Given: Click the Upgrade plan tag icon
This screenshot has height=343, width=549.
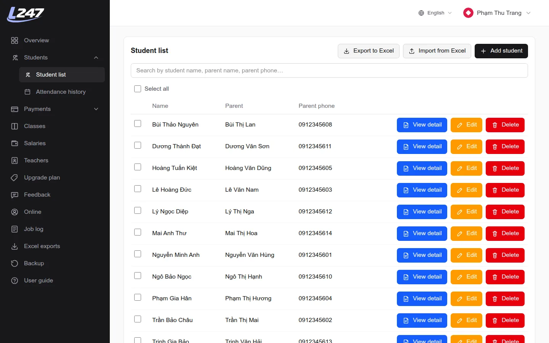Looking at the screenshot, I should (14, 178).
